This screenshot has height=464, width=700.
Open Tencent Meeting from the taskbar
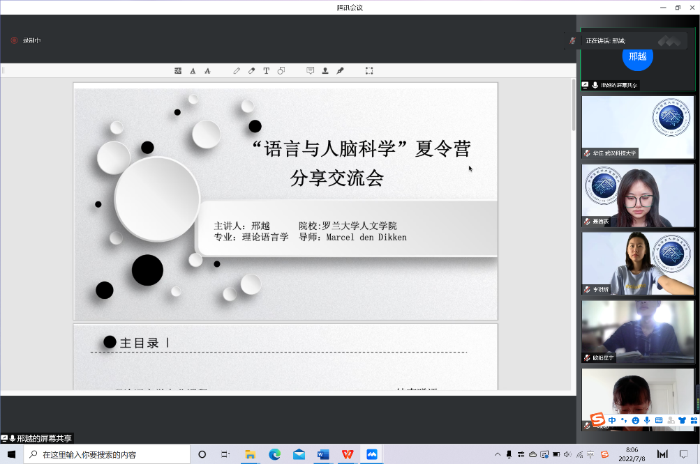[372, 454]
